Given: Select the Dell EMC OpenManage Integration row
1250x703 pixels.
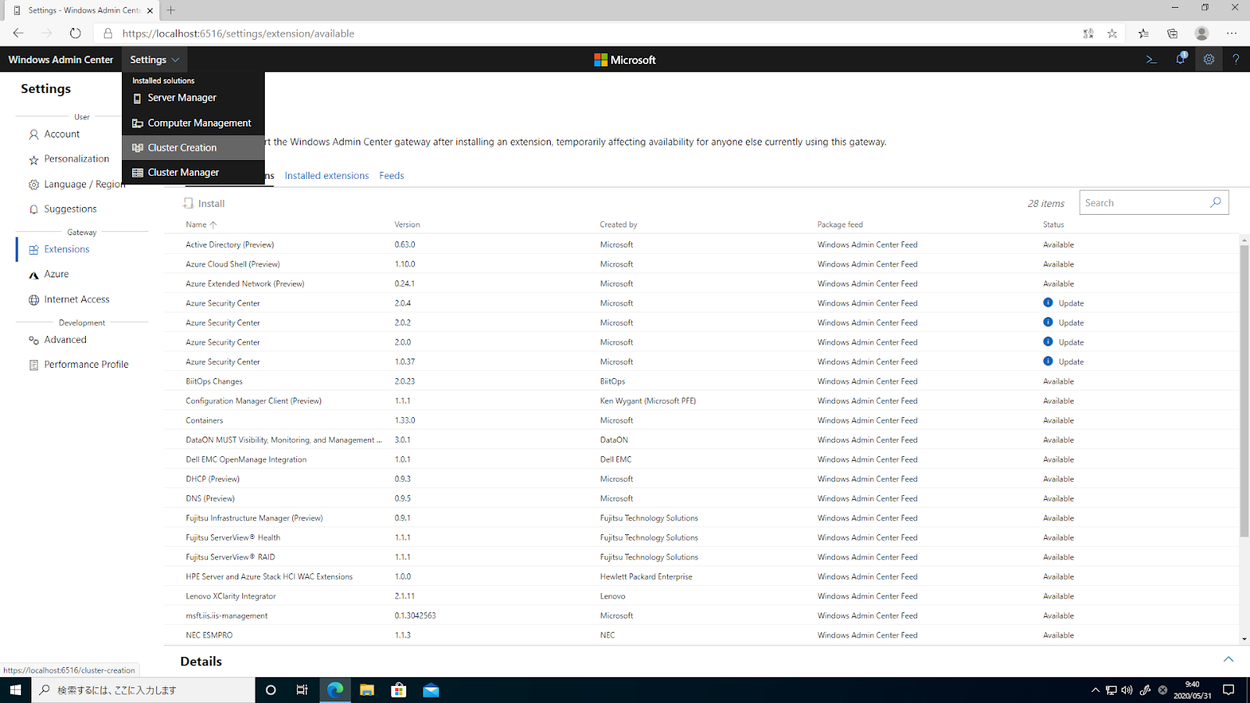Looking at the screenshot, I should click(702, 459).
